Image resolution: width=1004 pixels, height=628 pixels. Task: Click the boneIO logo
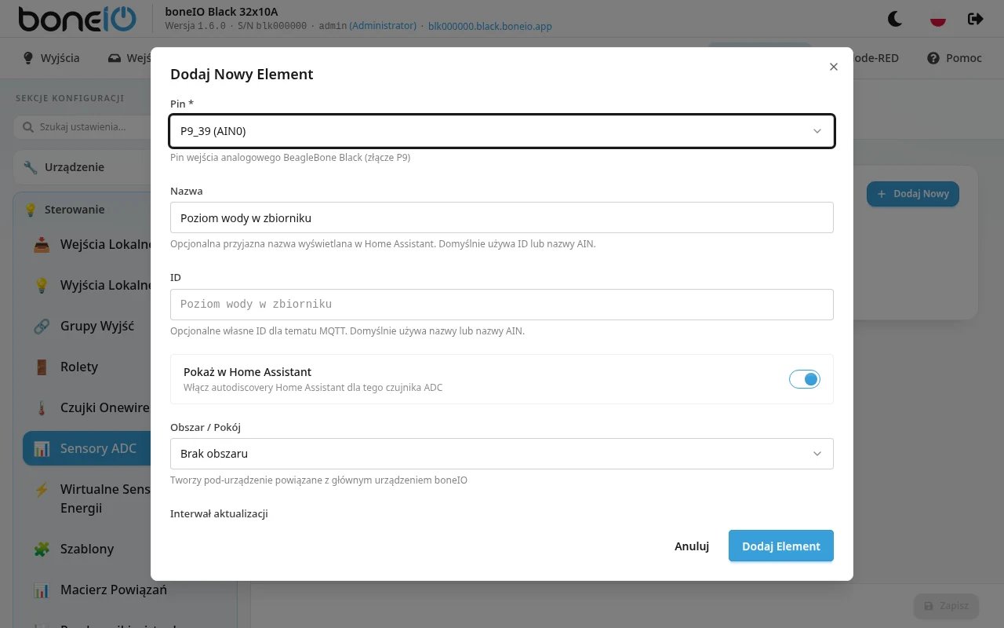(77, 18)
